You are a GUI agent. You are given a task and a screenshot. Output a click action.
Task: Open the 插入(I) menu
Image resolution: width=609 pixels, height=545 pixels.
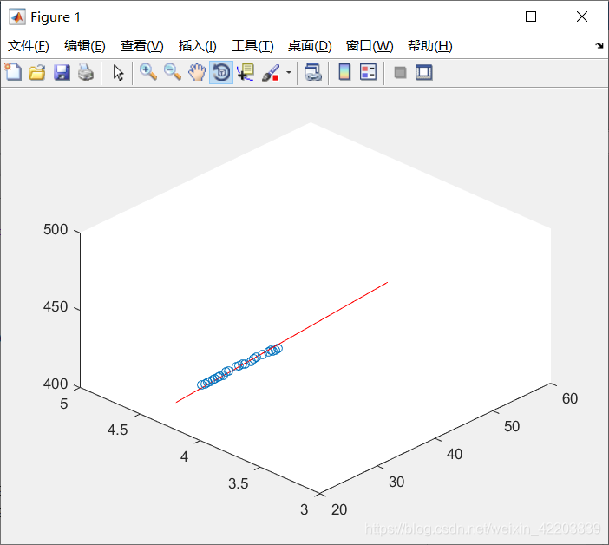click(x=197, y=46)
